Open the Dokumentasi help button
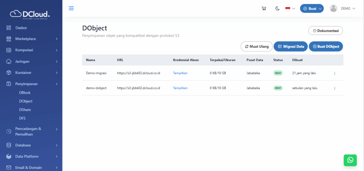Image resolution: width=364 pixels, height=171 pixels. coord(325,31)
